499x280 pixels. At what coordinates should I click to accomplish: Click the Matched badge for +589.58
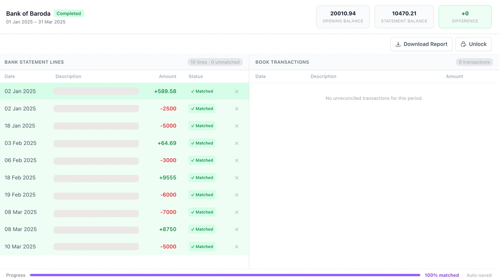coord(202,91)
